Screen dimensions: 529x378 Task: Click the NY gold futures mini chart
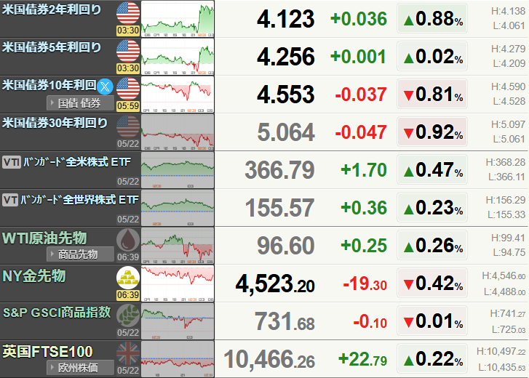pyautogui.click(x=178, y=283)
